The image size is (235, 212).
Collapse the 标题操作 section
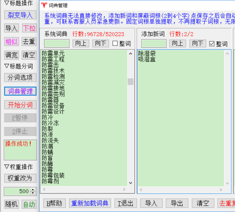pyautogui.click(x=6, y=3)
